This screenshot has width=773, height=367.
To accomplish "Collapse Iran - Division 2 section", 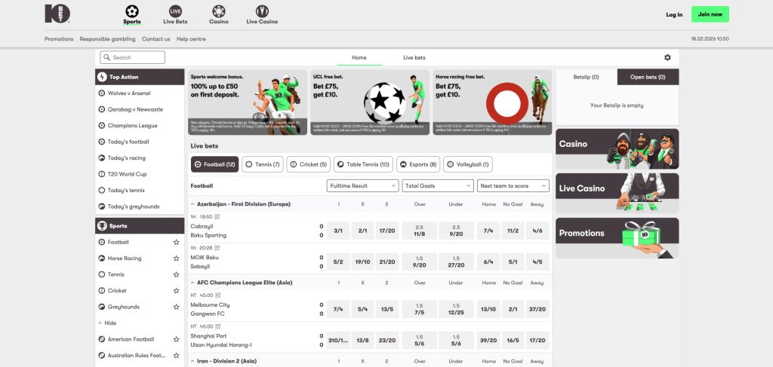I will point(192,361).
